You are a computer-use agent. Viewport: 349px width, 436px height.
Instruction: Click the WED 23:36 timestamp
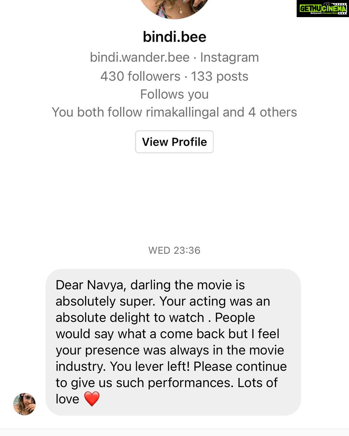coord(174,250)
